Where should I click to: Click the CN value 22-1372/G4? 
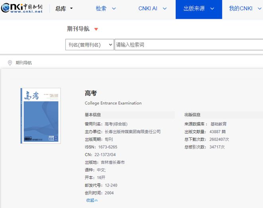105,155
